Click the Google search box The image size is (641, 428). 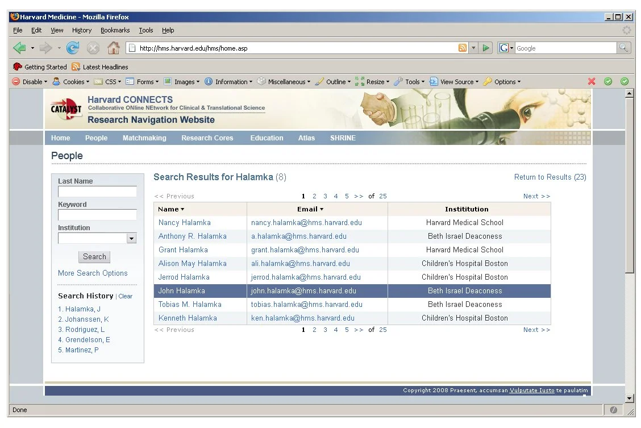tap(565, 48)
